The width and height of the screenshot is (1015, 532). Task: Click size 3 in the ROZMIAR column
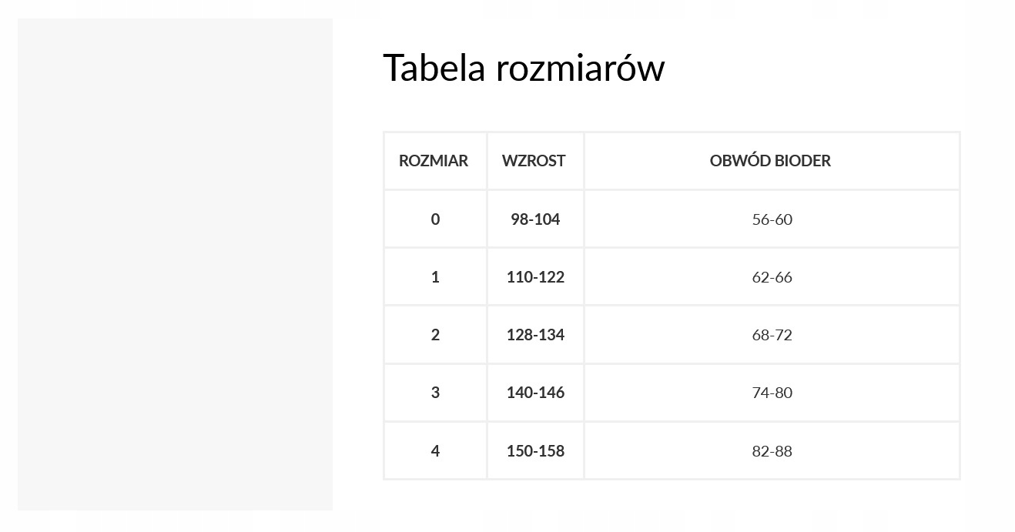coord(435,393)
